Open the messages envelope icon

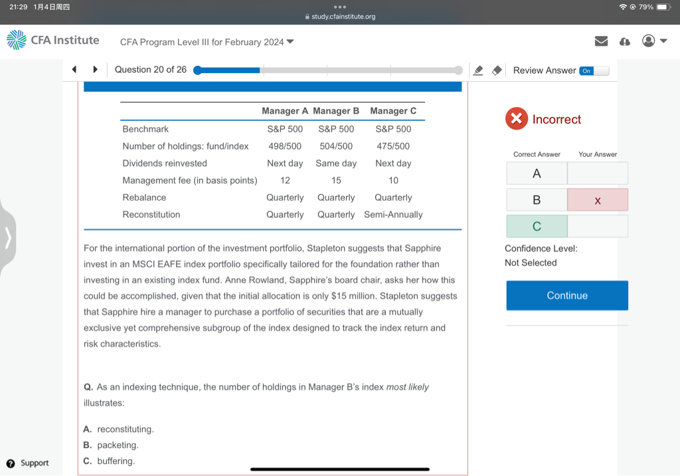(x=601, y=41)
